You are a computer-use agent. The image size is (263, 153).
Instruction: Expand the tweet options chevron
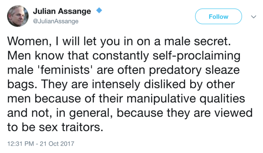click(x=253, y=17)
